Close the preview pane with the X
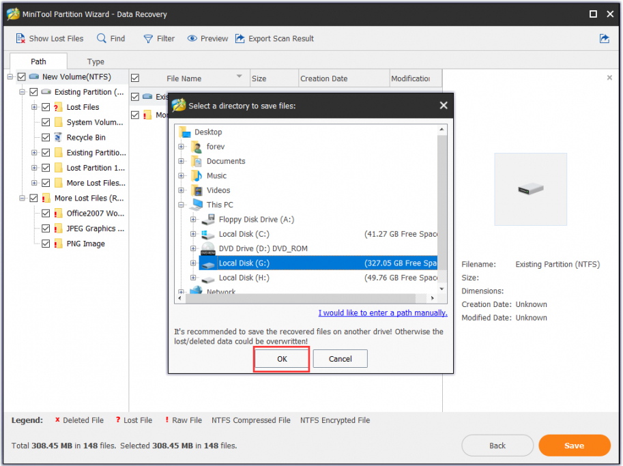The width and height of the screenshot is (623, 466). (x=609, y=78)
